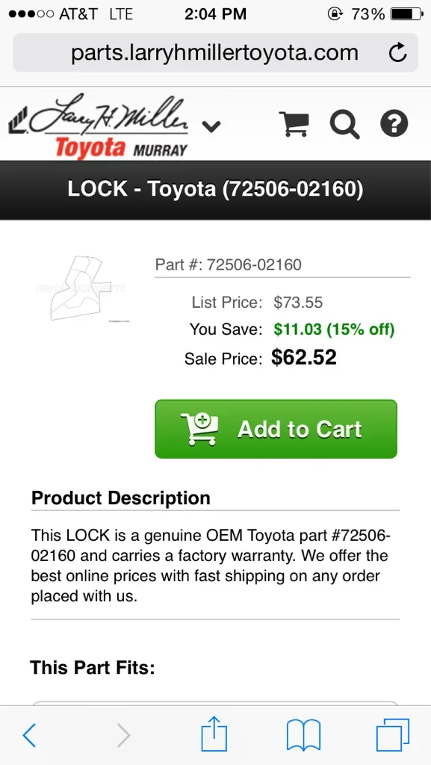Go back with Safari back arrow
The height and width of the screenshot is (765, 431).
tap(29, 735)
